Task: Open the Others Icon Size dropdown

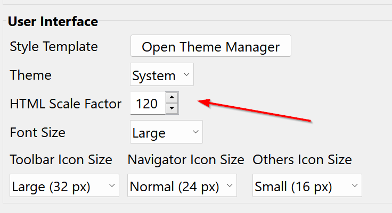Action: coord(307,185)
